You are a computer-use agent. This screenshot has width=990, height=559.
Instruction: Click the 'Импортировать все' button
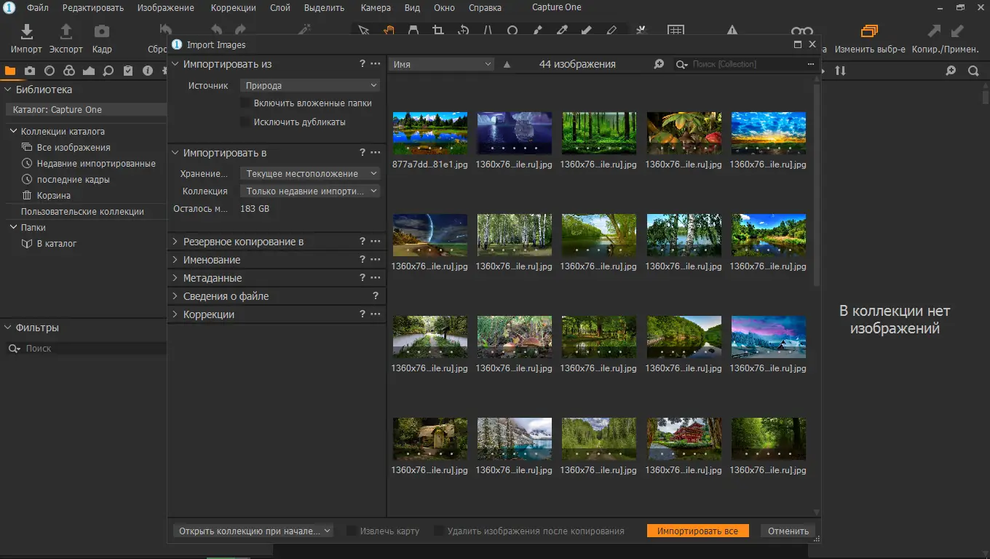point(697,531)
